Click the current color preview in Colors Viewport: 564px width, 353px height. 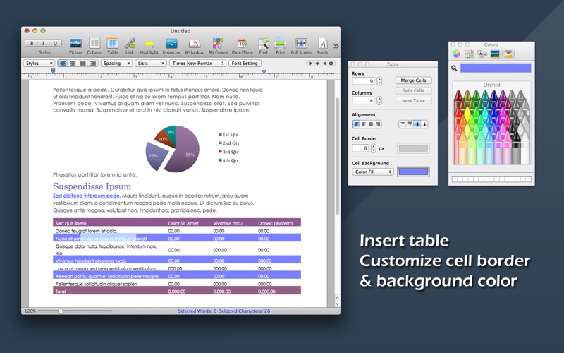click(x=496, y=68)
